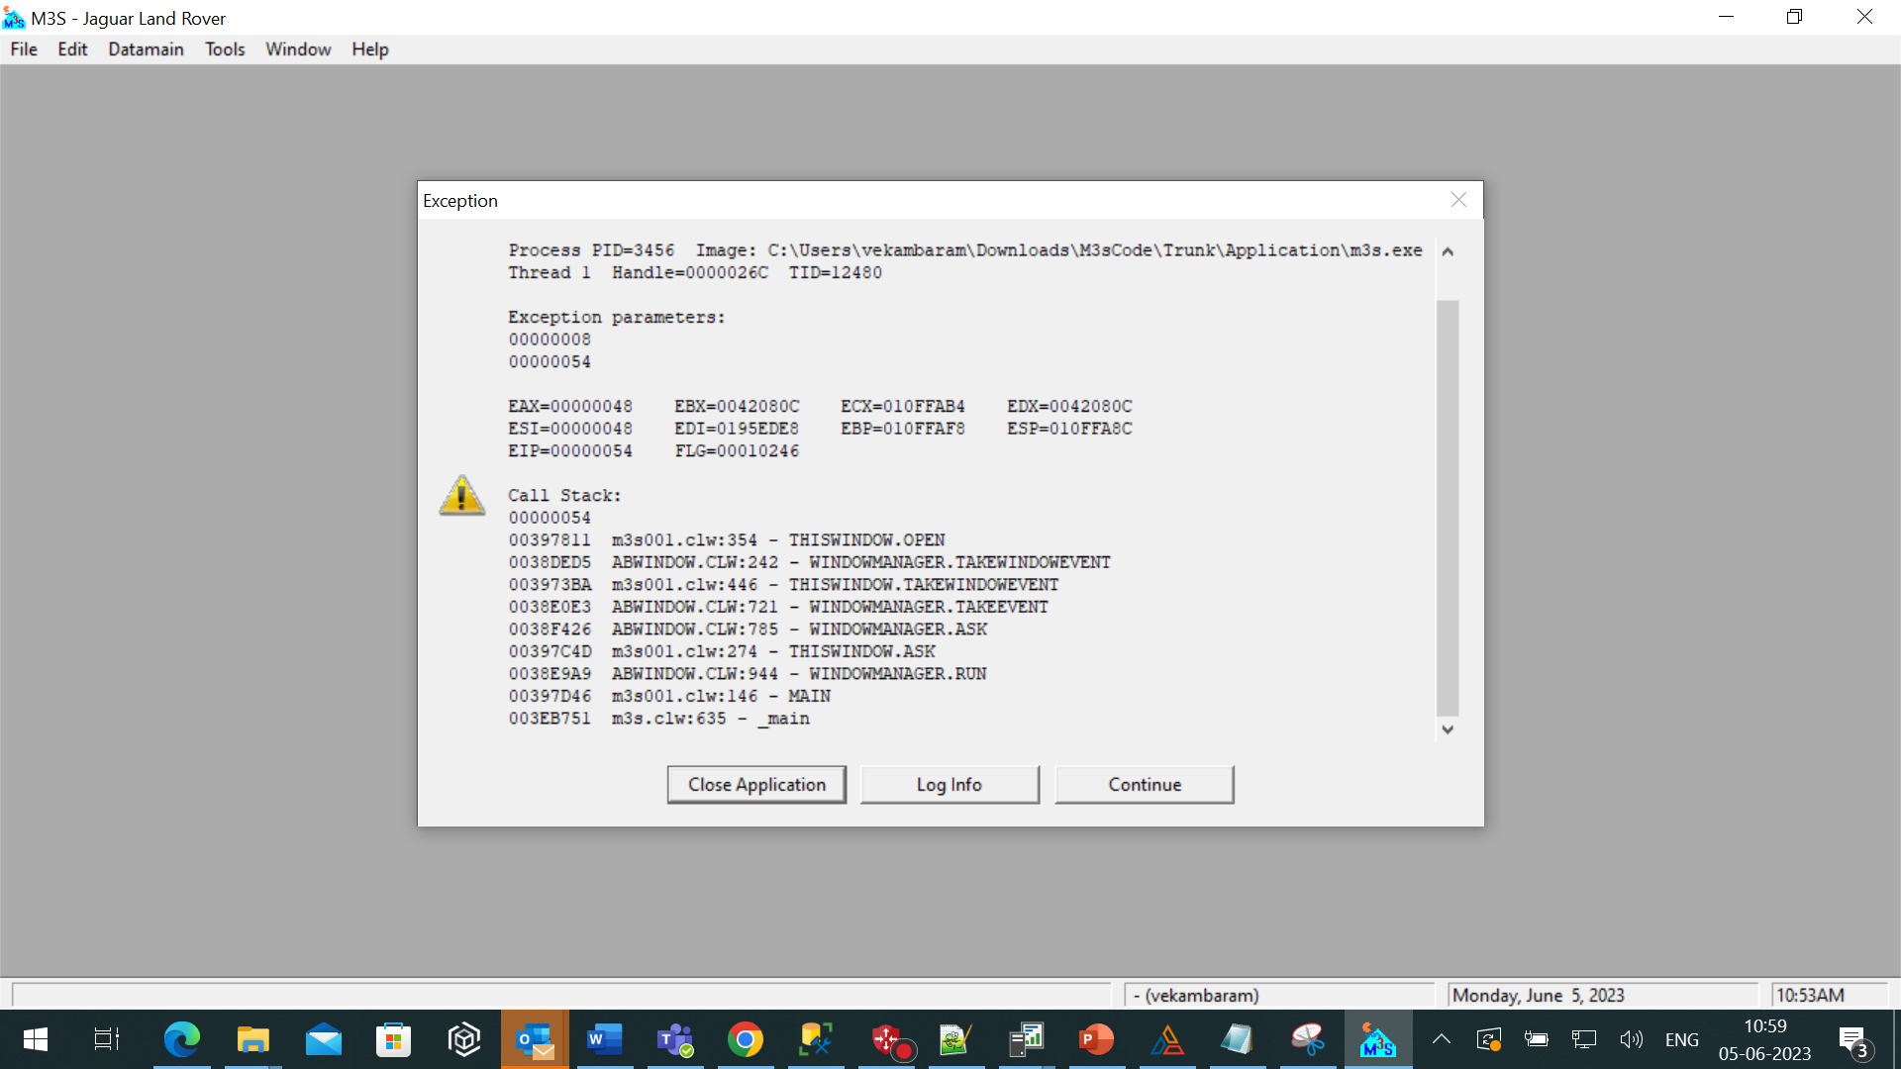
Task: Expand the hidden system tray icons chevron
Action: 1442,1039
